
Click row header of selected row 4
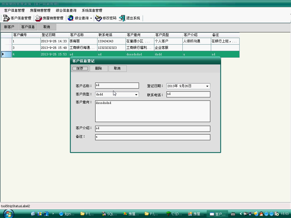(6, 54)
